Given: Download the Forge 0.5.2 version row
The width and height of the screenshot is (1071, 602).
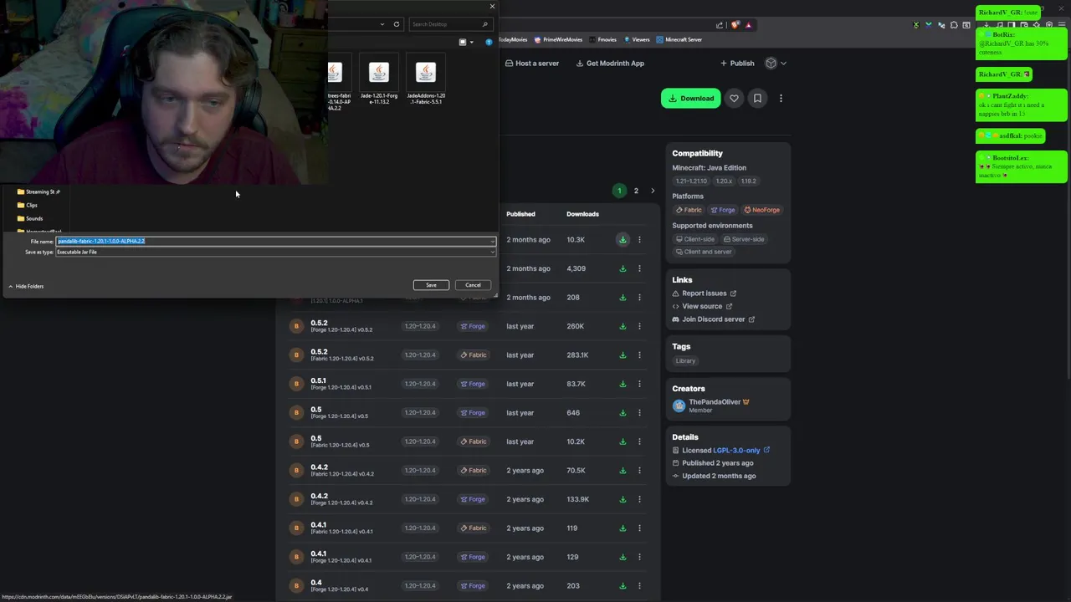Looking at the screenshot, I should (x=623, y=326).
